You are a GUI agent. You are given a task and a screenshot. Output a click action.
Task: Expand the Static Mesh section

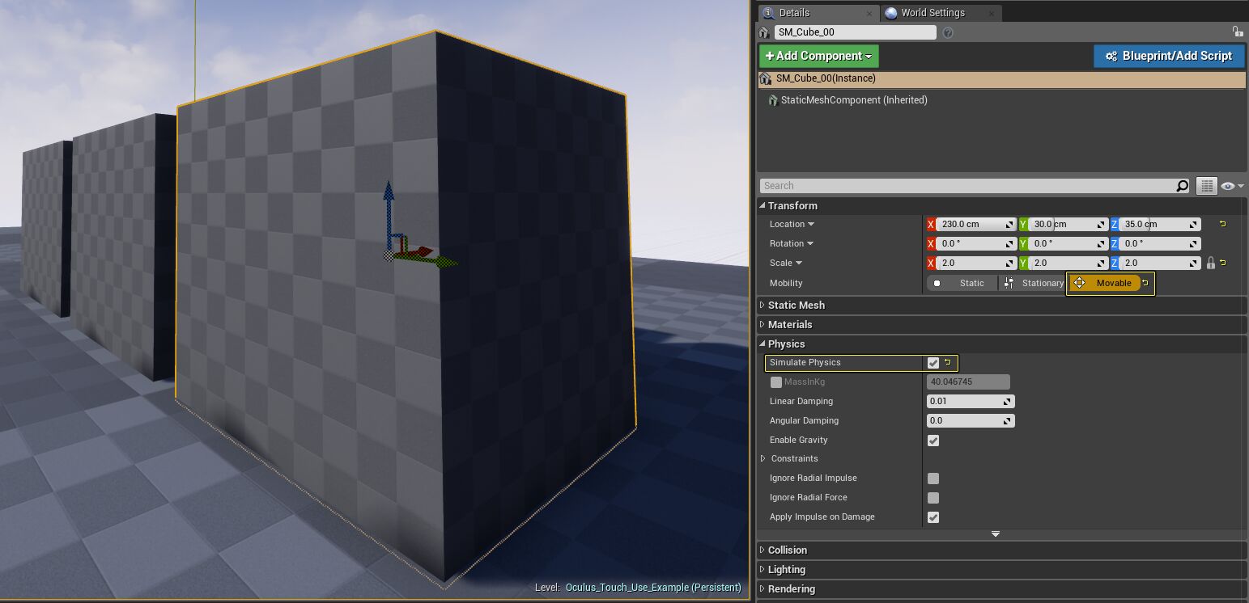click(x=796, y=305)
